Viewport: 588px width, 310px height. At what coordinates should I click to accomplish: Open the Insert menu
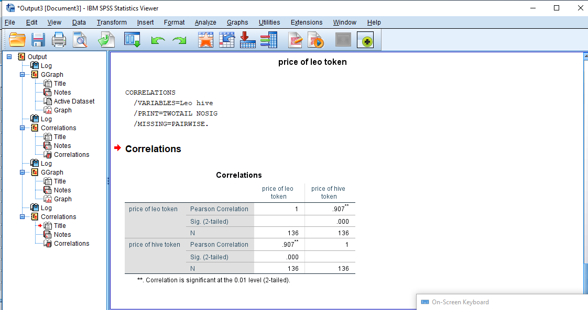click(145, 22)
